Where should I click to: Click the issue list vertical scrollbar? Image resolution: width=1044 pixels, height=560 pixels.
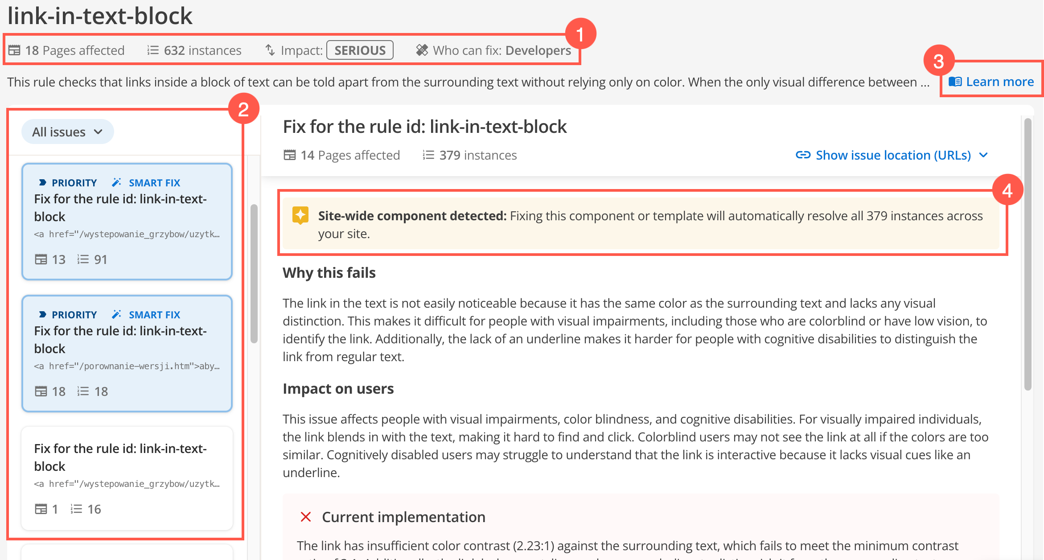[x=254, y=274]
